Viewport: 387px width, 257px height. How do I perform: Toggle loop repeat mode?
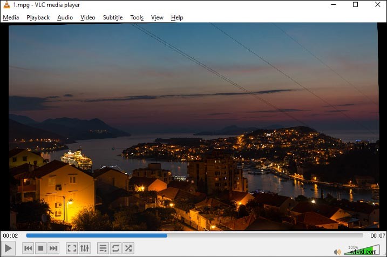[115, 248]
